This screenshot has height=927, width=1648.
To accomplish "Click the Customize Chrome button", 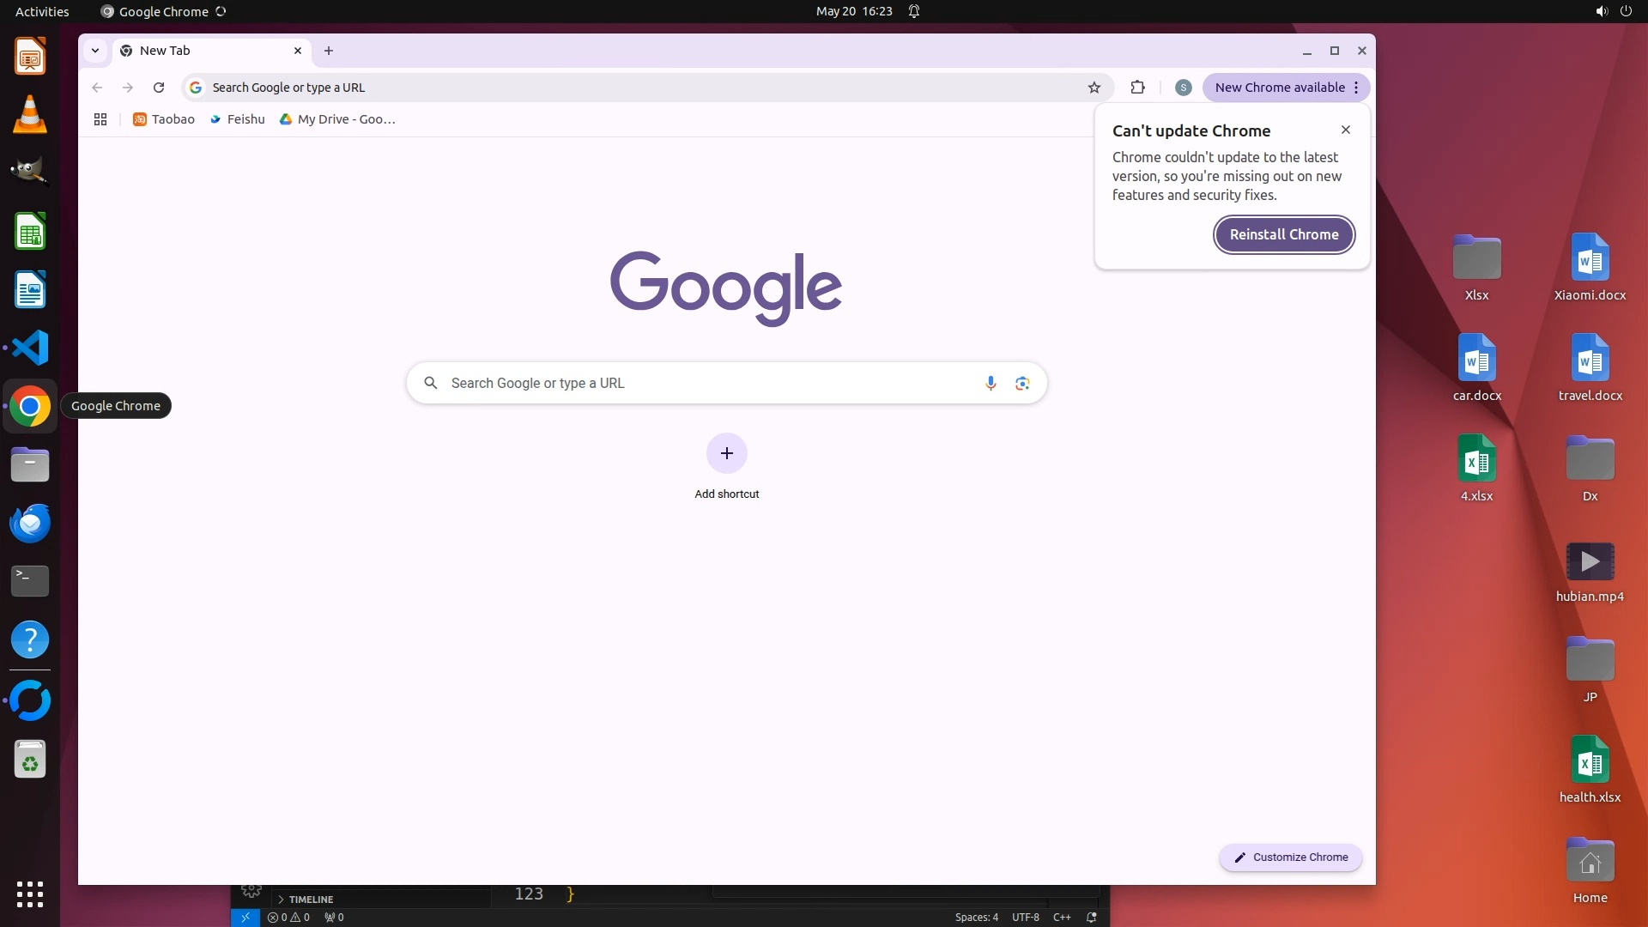I will [1290, 857].
